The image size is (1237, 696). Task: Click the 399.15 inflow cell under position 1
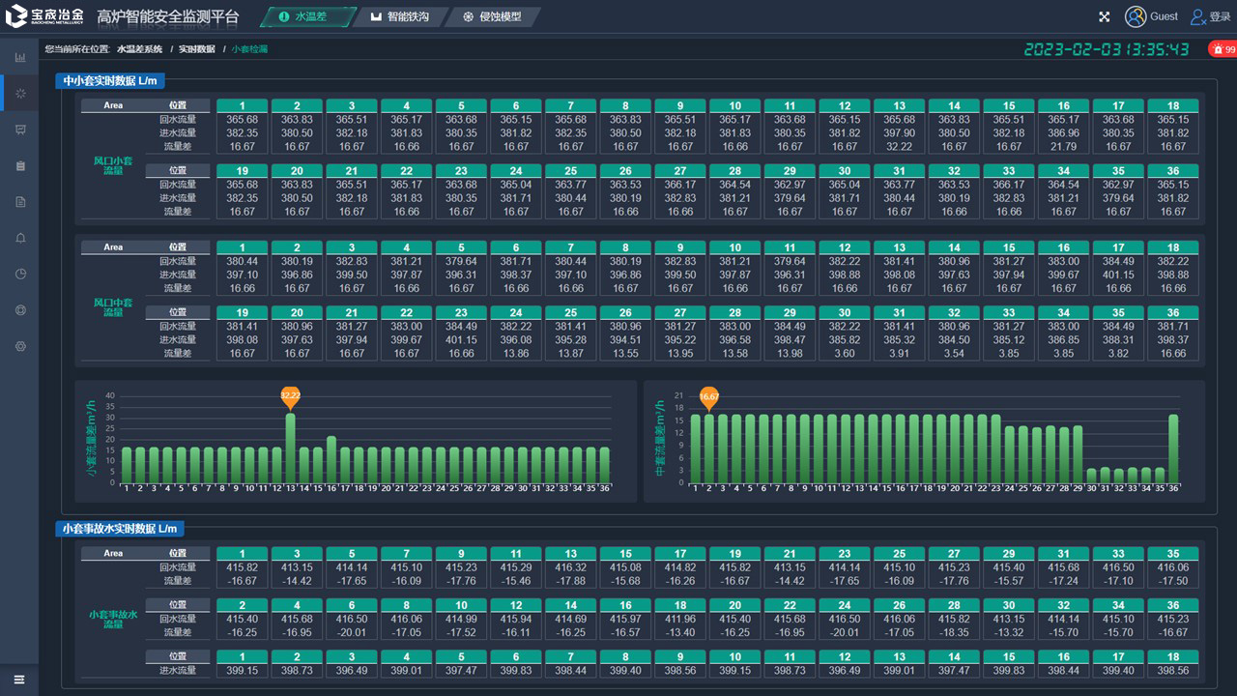pyautogui.click(x=242, y=670)
